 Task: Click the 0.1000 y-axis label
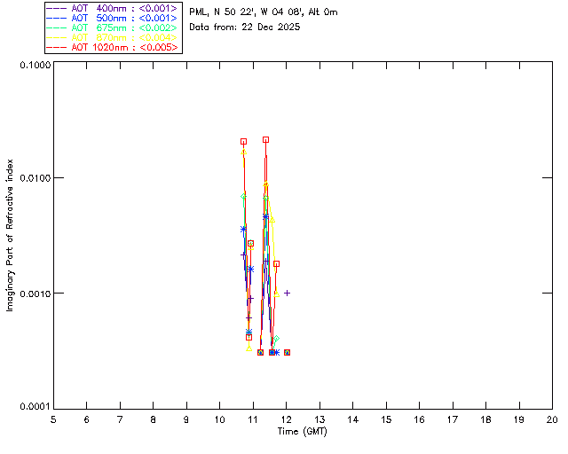(35, 65)
